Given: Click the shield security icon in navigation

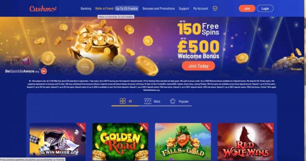Looking at the screenshot, I should pos(215,8).
